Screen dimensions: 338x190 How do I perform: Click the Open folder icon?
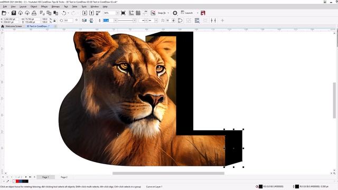click(4, 13)
